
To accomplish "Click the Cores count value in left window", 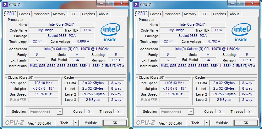I will [x=89, y=112].
